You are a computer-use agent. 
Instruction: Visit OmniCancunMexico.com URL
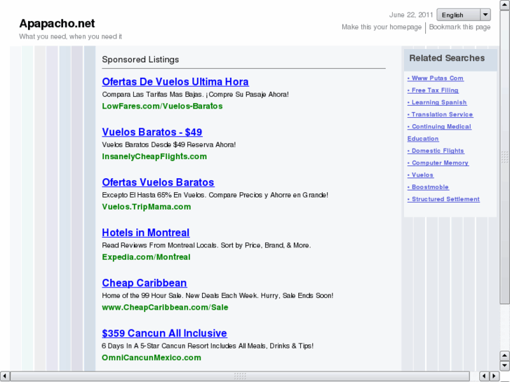pos(152,357)
